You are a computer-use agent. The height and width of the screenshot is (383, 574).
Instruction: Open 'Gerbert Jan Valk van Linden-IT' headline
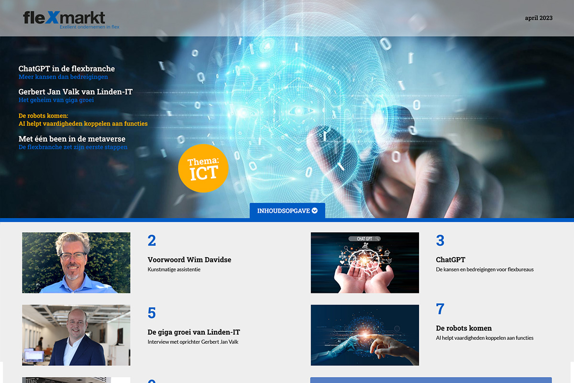point(76,92)
